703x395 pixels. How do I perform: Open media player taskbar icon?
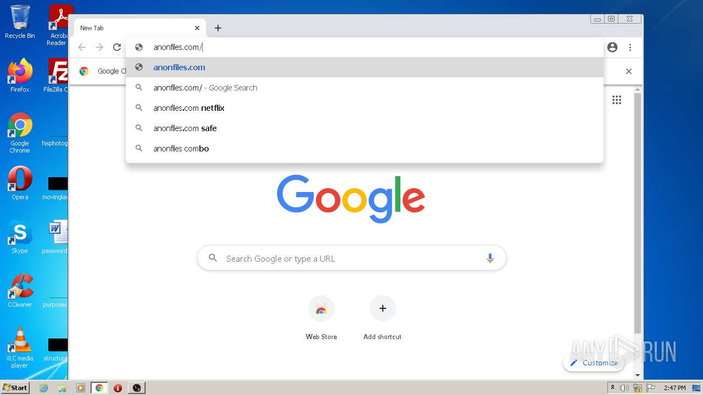coord(81,388)
